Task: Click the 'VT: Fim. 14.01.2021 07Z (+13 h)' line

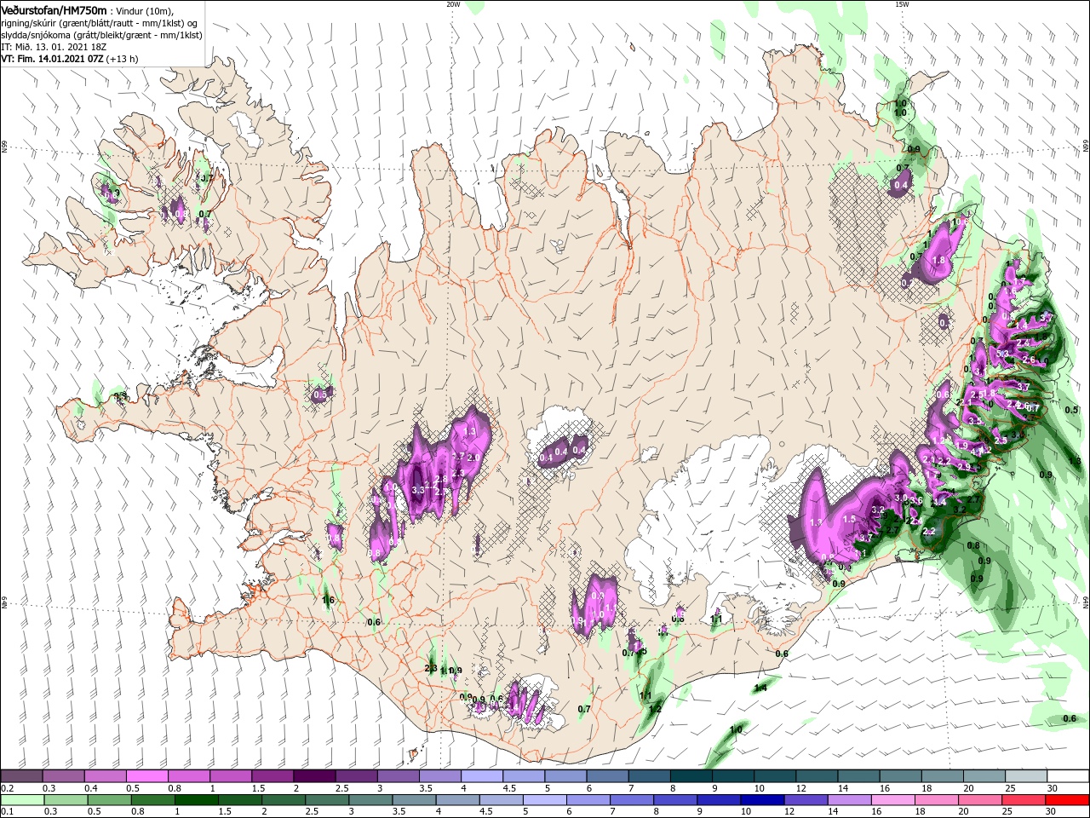Action: [69, 59]
